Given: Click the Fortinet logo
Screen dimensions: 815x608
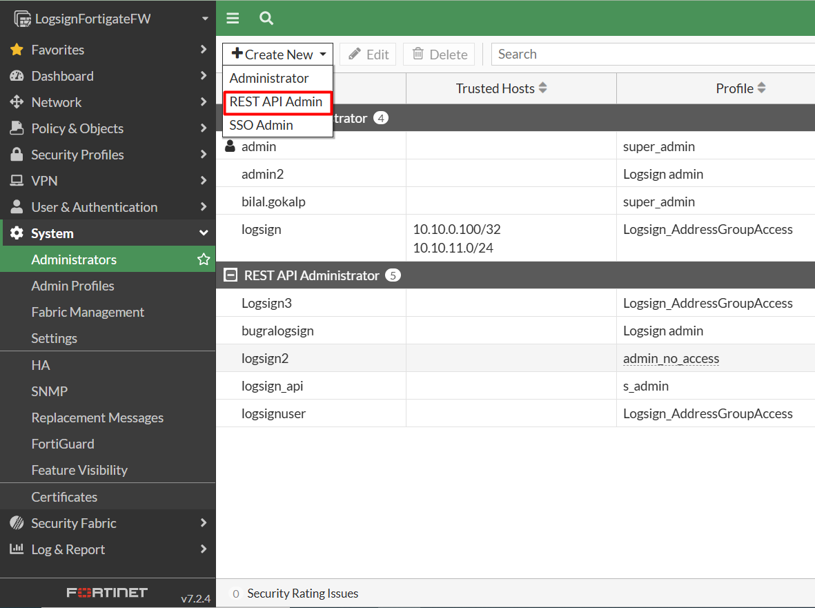Looking at the screenshot, I should click(x=107, y=592).
